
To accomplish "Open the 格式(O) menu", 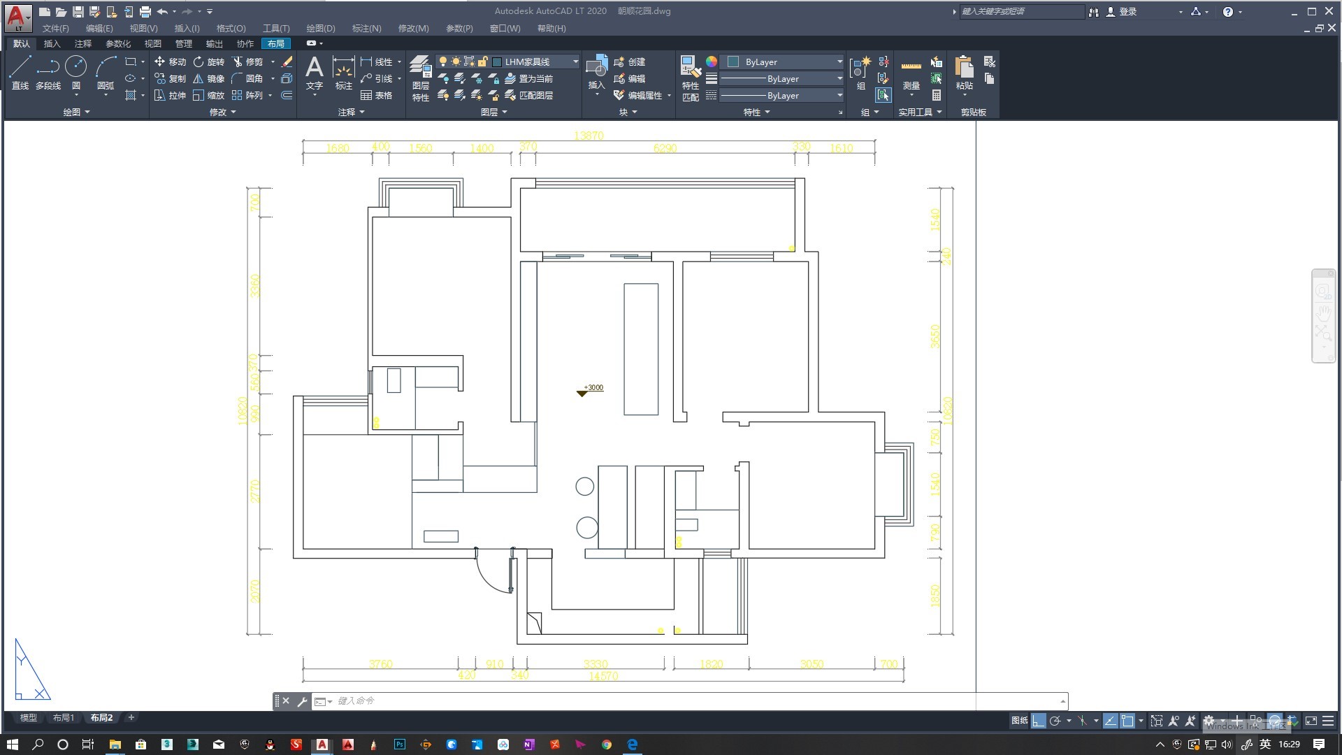I will (x=231, y=29).
